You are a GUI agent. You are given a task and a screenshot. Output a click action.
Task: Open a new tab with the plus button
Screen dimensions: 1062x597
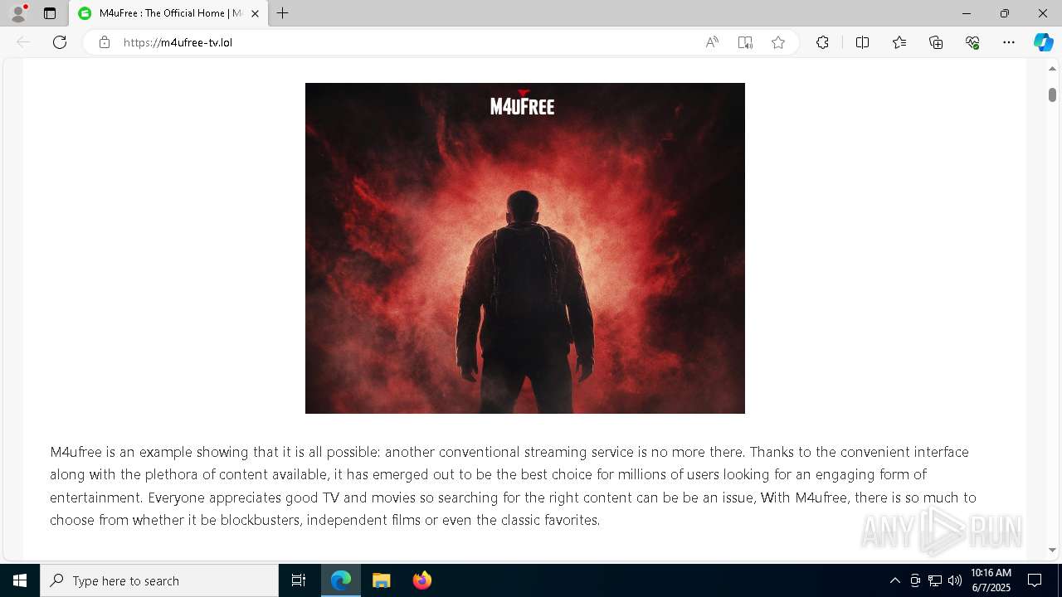(283, 13)
